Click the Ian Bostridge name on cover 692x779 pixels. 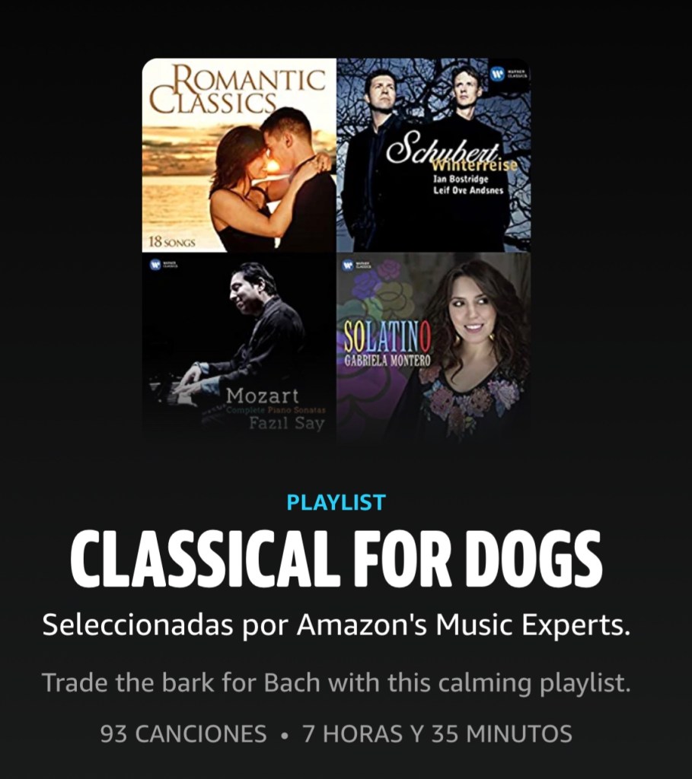click(461, 178)
